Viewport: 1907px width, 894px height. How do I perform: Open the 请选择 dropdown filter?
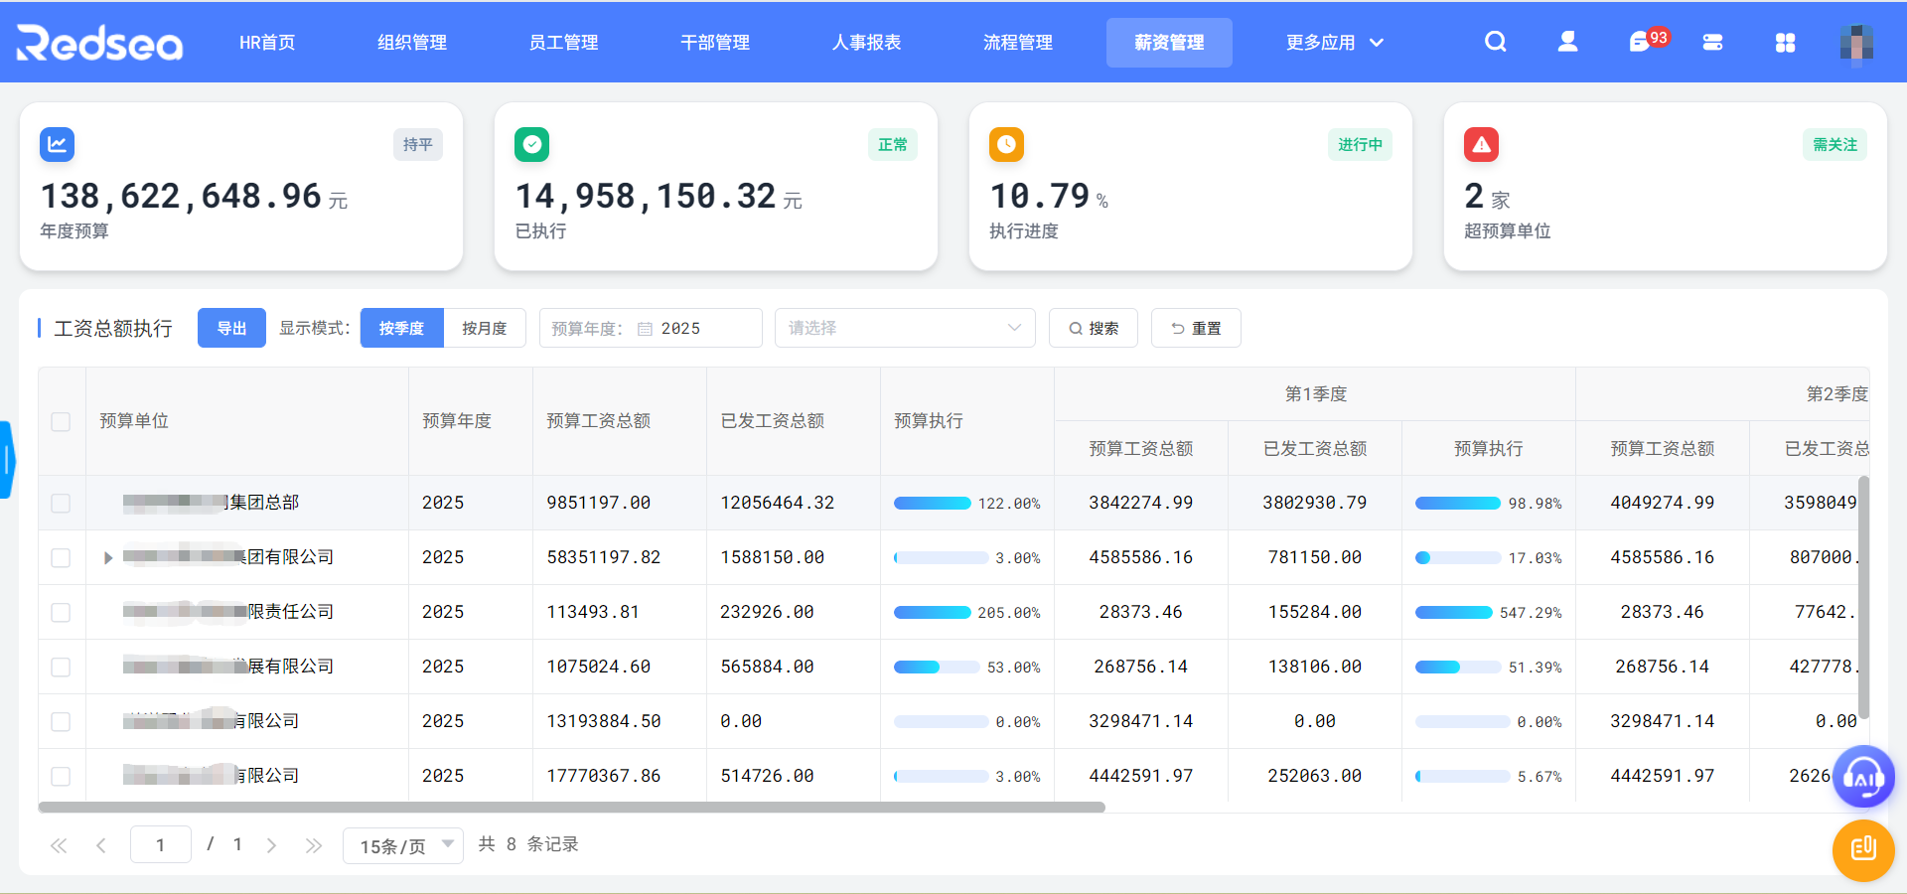coord(904,328)
